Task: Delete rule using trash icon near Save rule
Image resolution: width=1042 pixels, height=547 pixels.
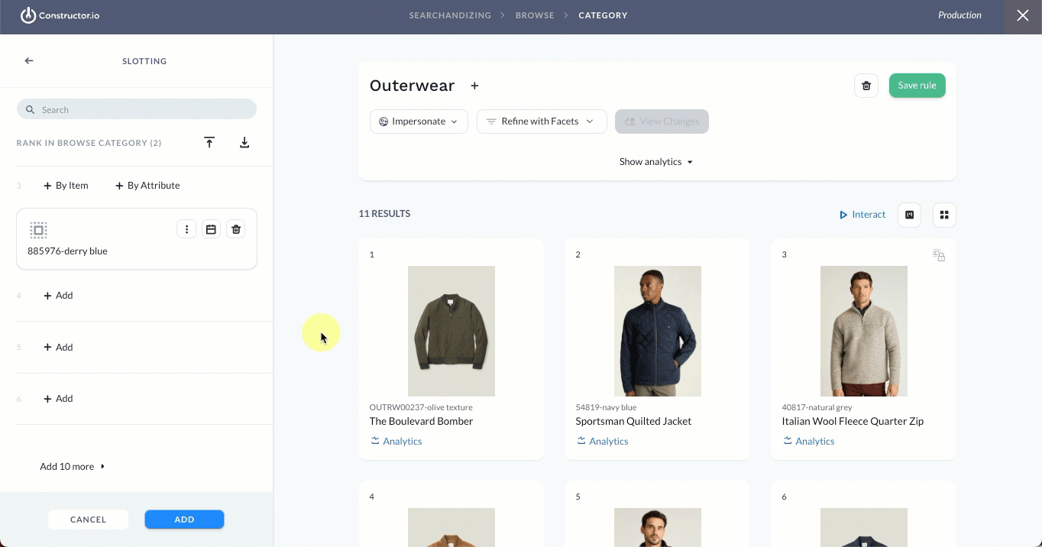Action: click(866, 86)
